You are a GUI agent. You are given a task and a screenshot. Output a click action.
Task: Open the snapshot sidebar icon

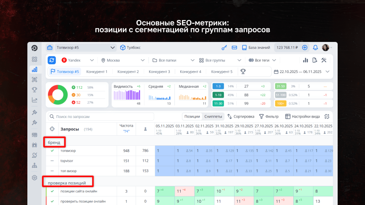pyautogui.click(x=35, y=80)
